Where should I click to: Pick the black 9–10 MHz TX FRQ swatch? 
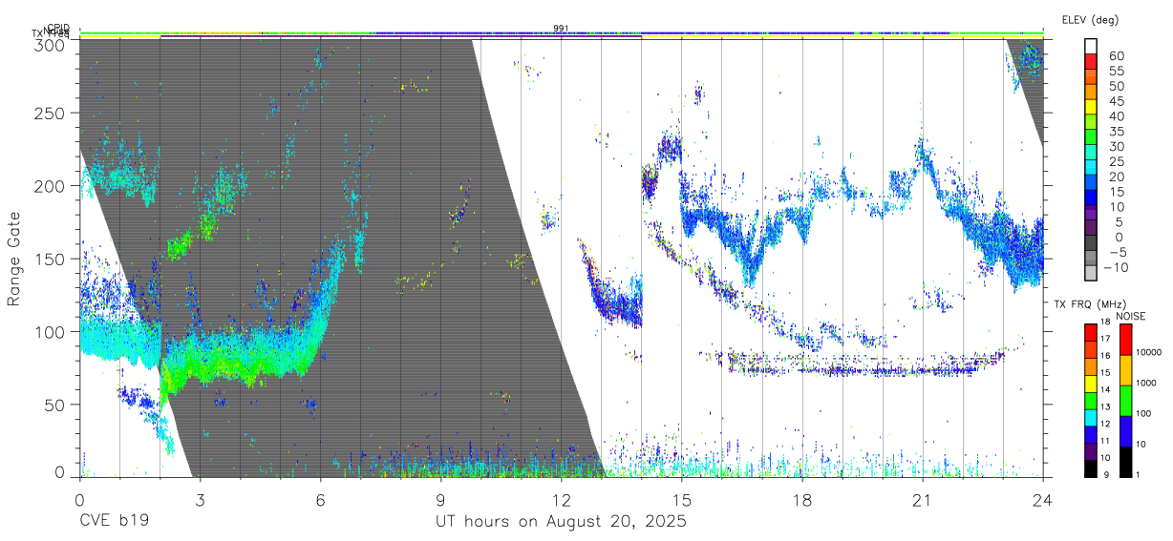click(x=1091, y=468)
